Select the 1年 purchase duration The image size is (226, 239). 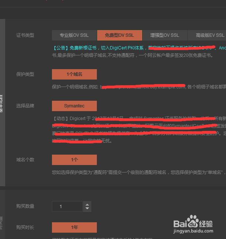coord(74,227)
